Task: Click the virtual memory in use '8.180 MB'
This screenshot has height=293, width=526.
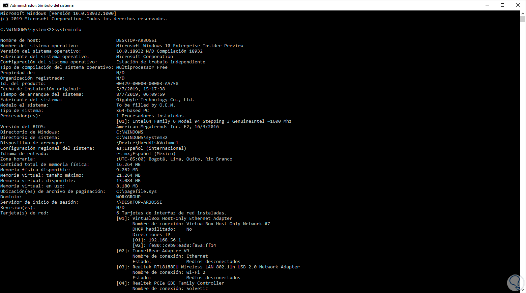Action: coord(127,186)
